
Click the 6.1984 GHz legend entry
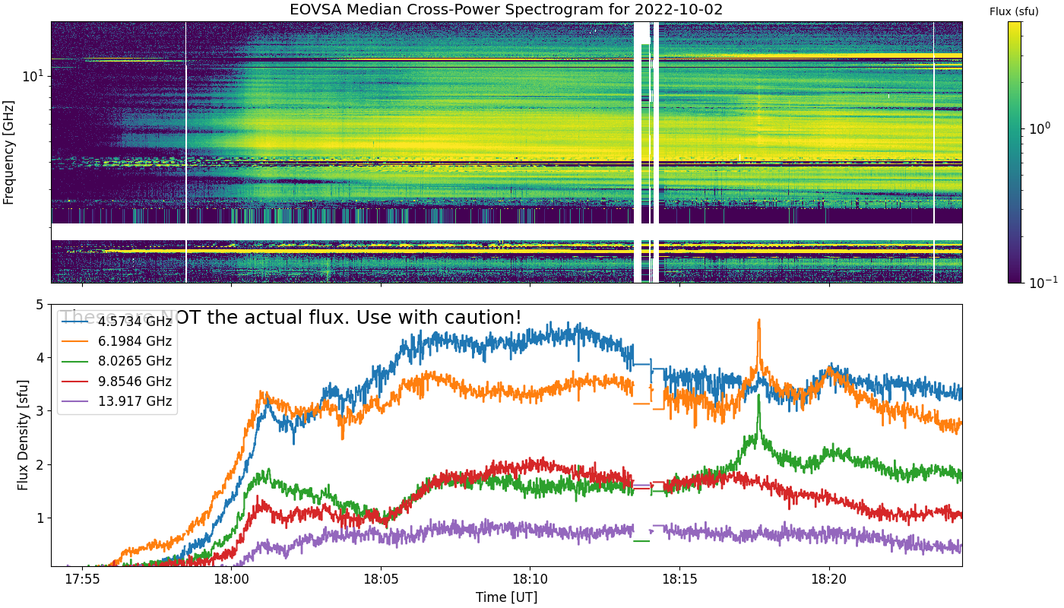click(x=118, y=341)
